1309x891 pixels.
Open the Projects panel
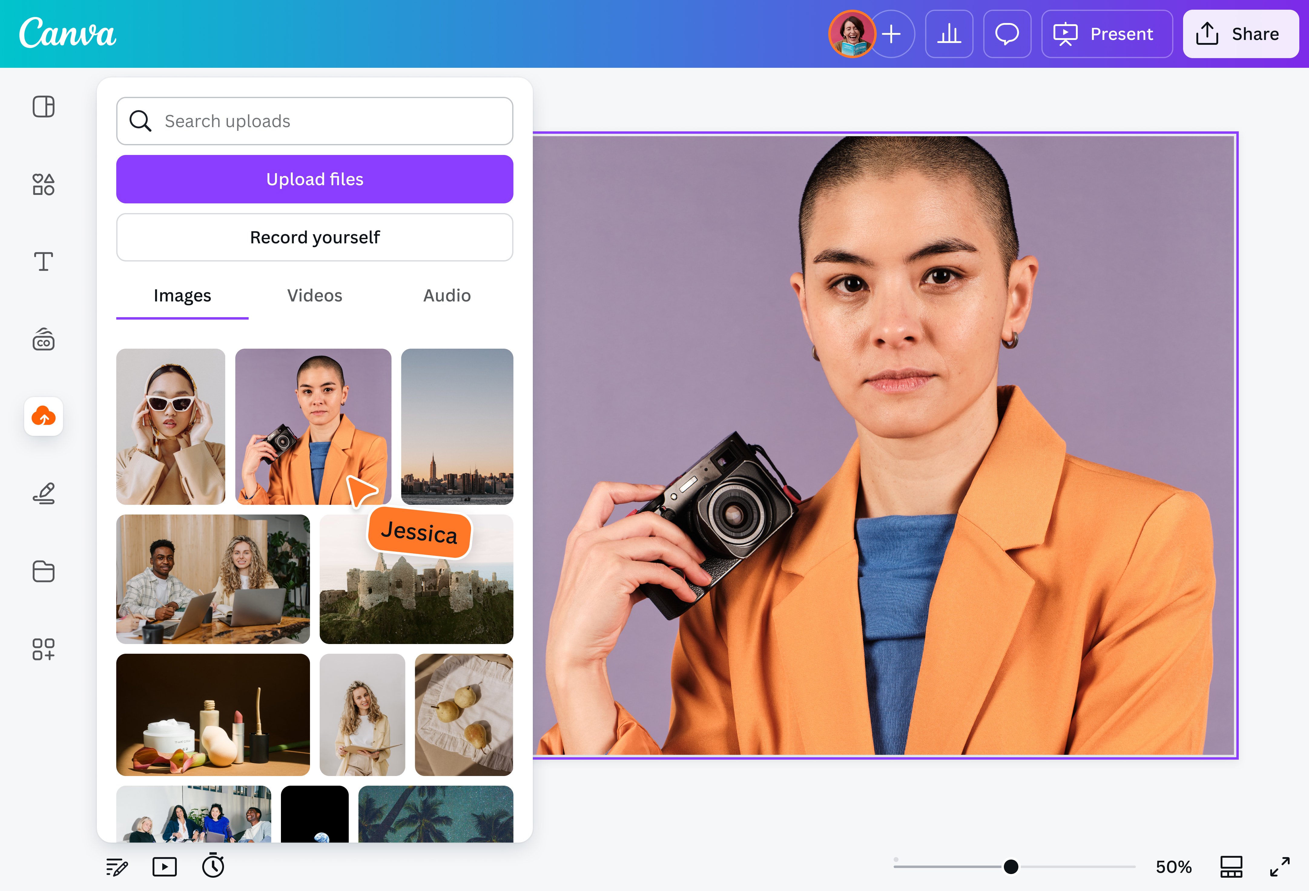click(x=43, y=572)
